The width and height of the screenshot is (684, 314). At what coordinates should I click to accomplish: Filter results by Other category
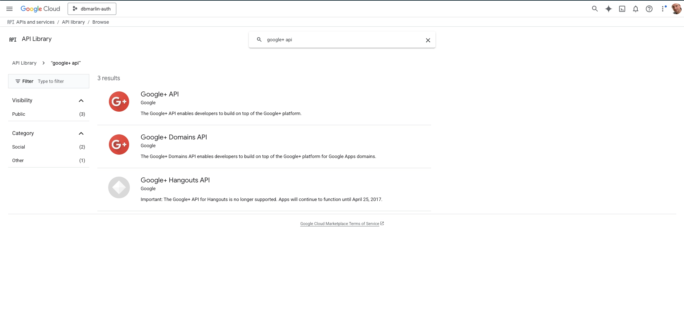[18, 160]
